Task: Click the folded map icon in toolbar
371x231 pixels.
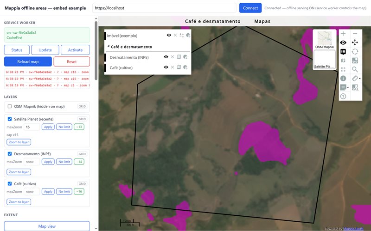Action: (343, 61)
